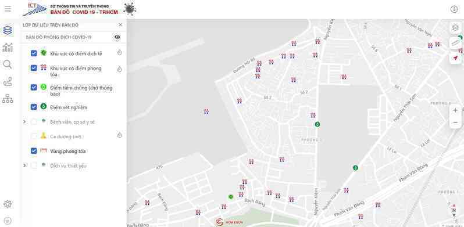The width and height of the screenshot is (464, 227).
Task: Uncheck Điểm xét nghiệm layer
Action: pos(34,107)
